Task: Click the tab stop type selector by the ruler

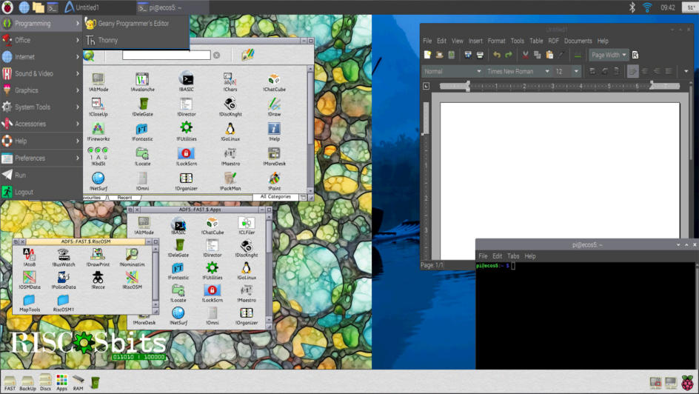Action: click(x=427, y=86)
